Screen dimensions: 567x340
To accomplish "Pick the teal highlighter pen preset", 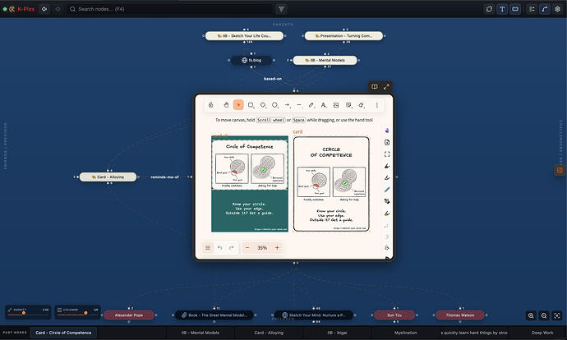I will click(387, 190).
